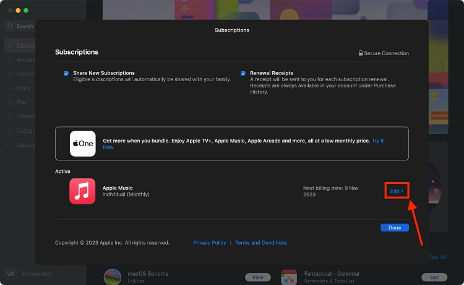Click the Develop hammer icon in sidebar

coord(10,116)
